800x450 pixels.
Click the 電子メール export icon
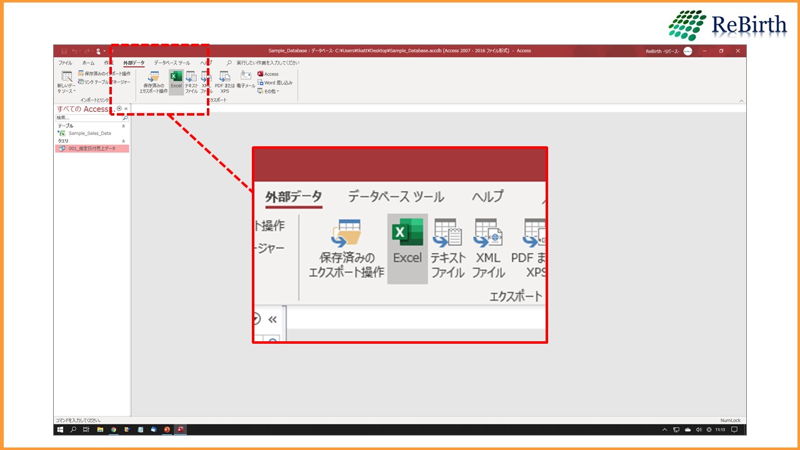tap(246, 79)
